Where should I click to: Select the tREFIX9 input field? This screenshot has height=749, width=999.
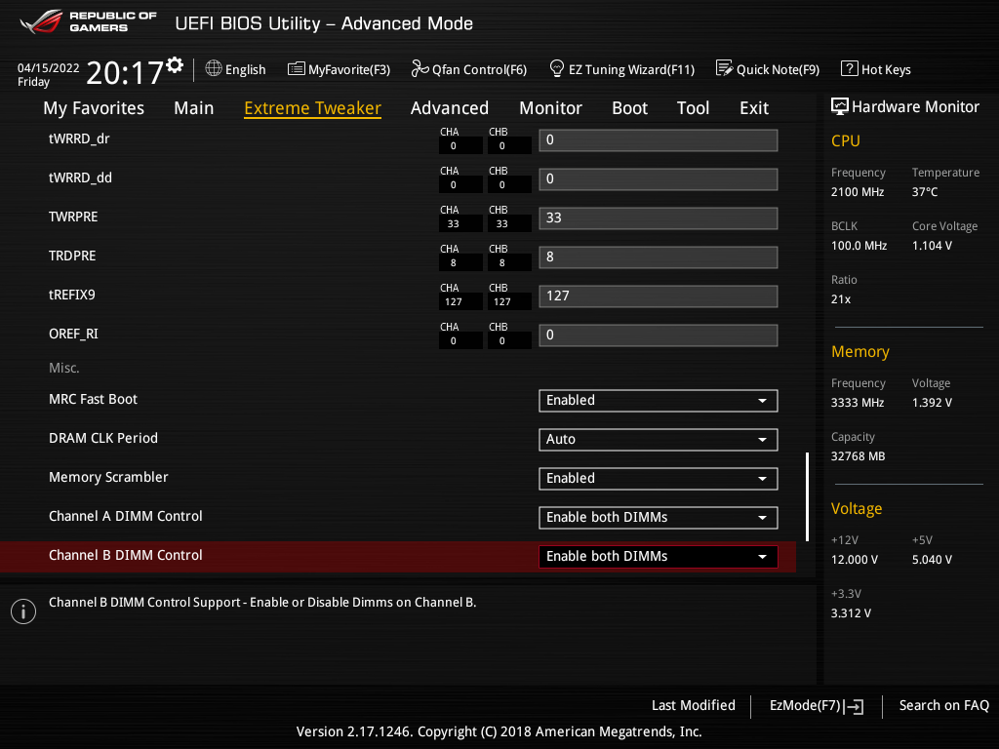click(x=659, y=296)
